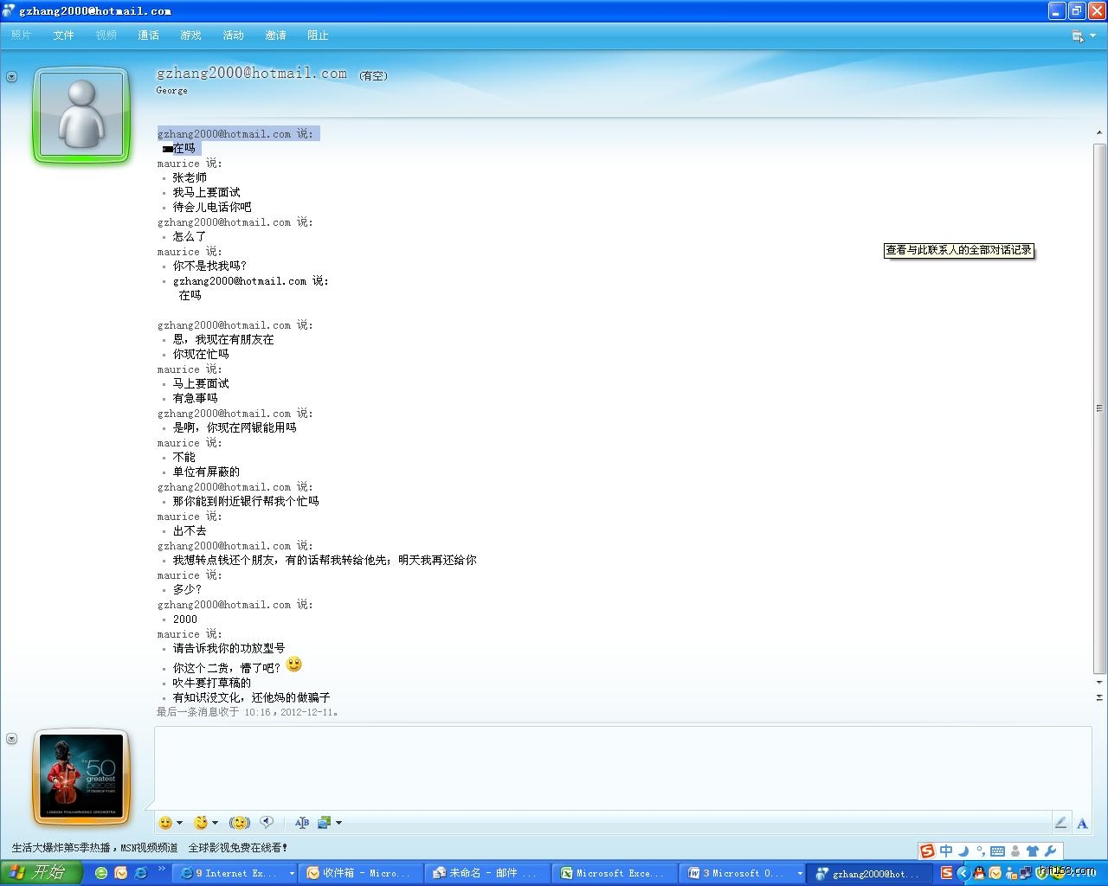This screenshot has height=886, width=1108.
Task: Send a nudge with the shaking face icon
Action: click(x=240, y=822)
